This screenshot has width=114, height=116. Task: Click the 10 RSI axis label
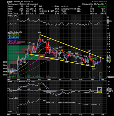(x=108, y=29)
